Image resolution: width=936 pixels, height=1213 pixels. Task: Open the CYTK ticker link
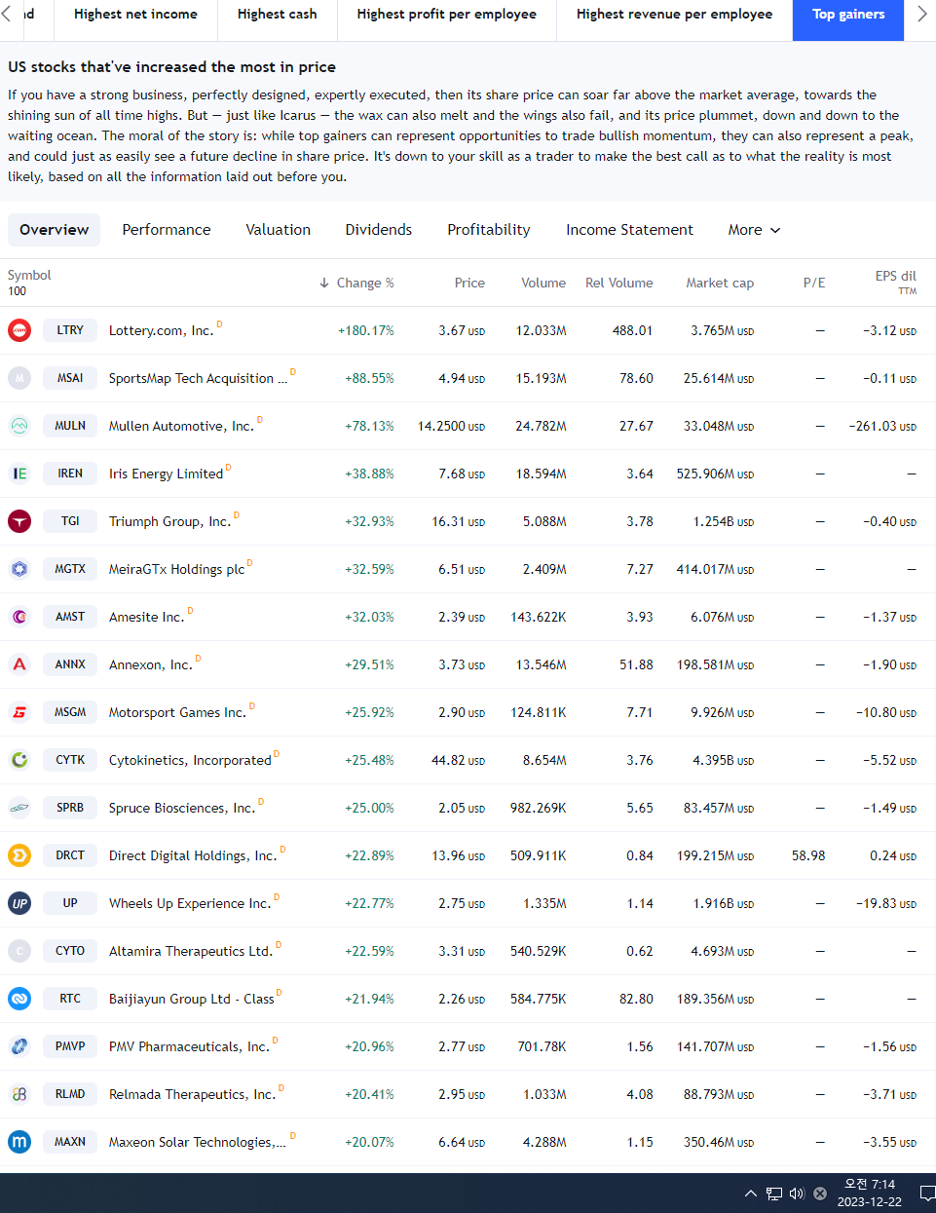(x=70, y=760)
